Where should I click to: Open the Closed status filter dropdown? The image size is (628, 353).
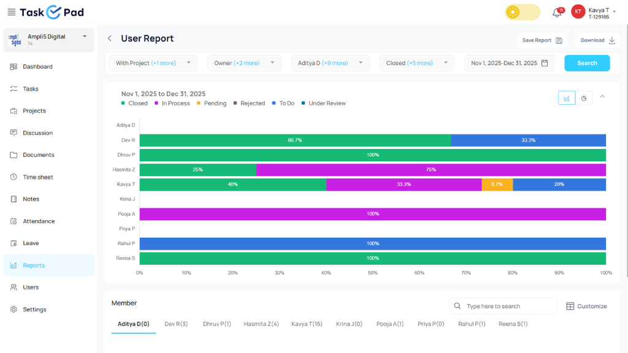click(417, 63)
